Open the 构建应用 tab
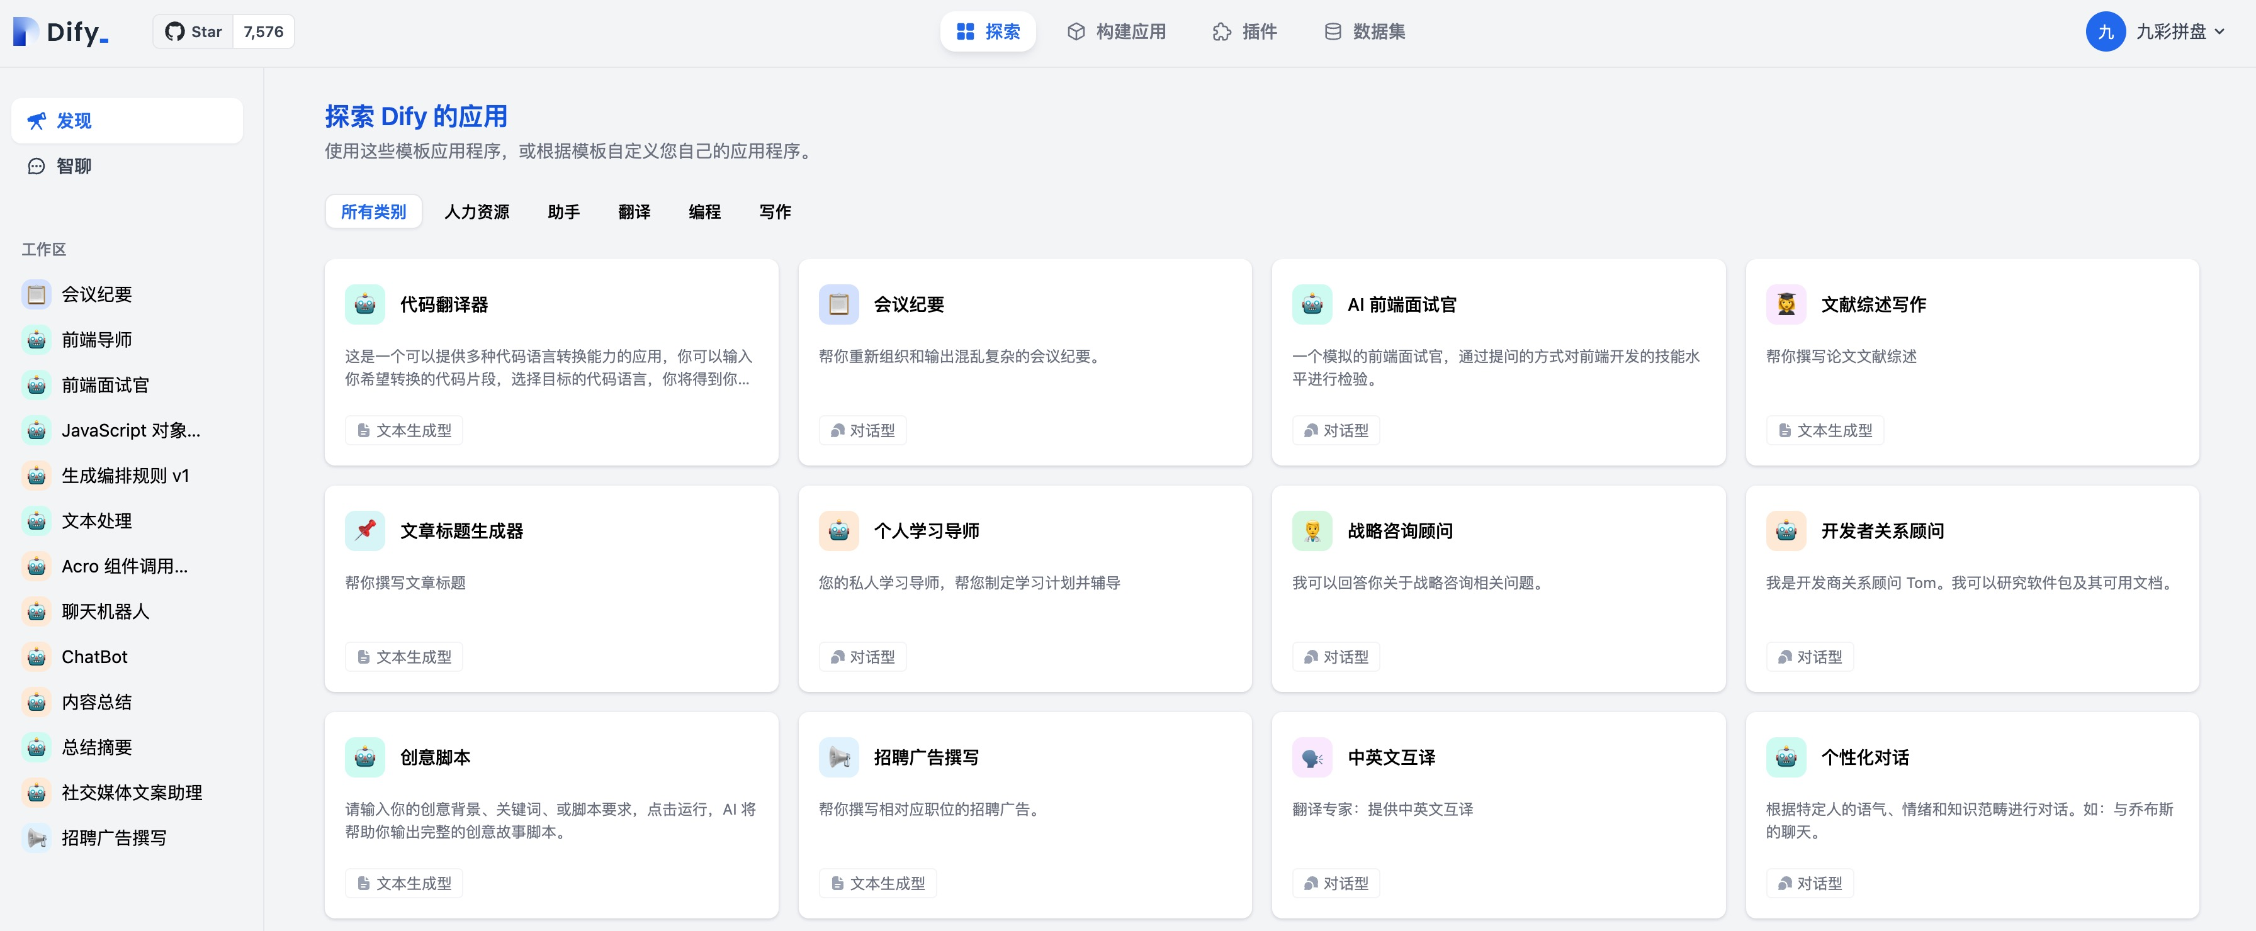 click(x=1116, y=31)
